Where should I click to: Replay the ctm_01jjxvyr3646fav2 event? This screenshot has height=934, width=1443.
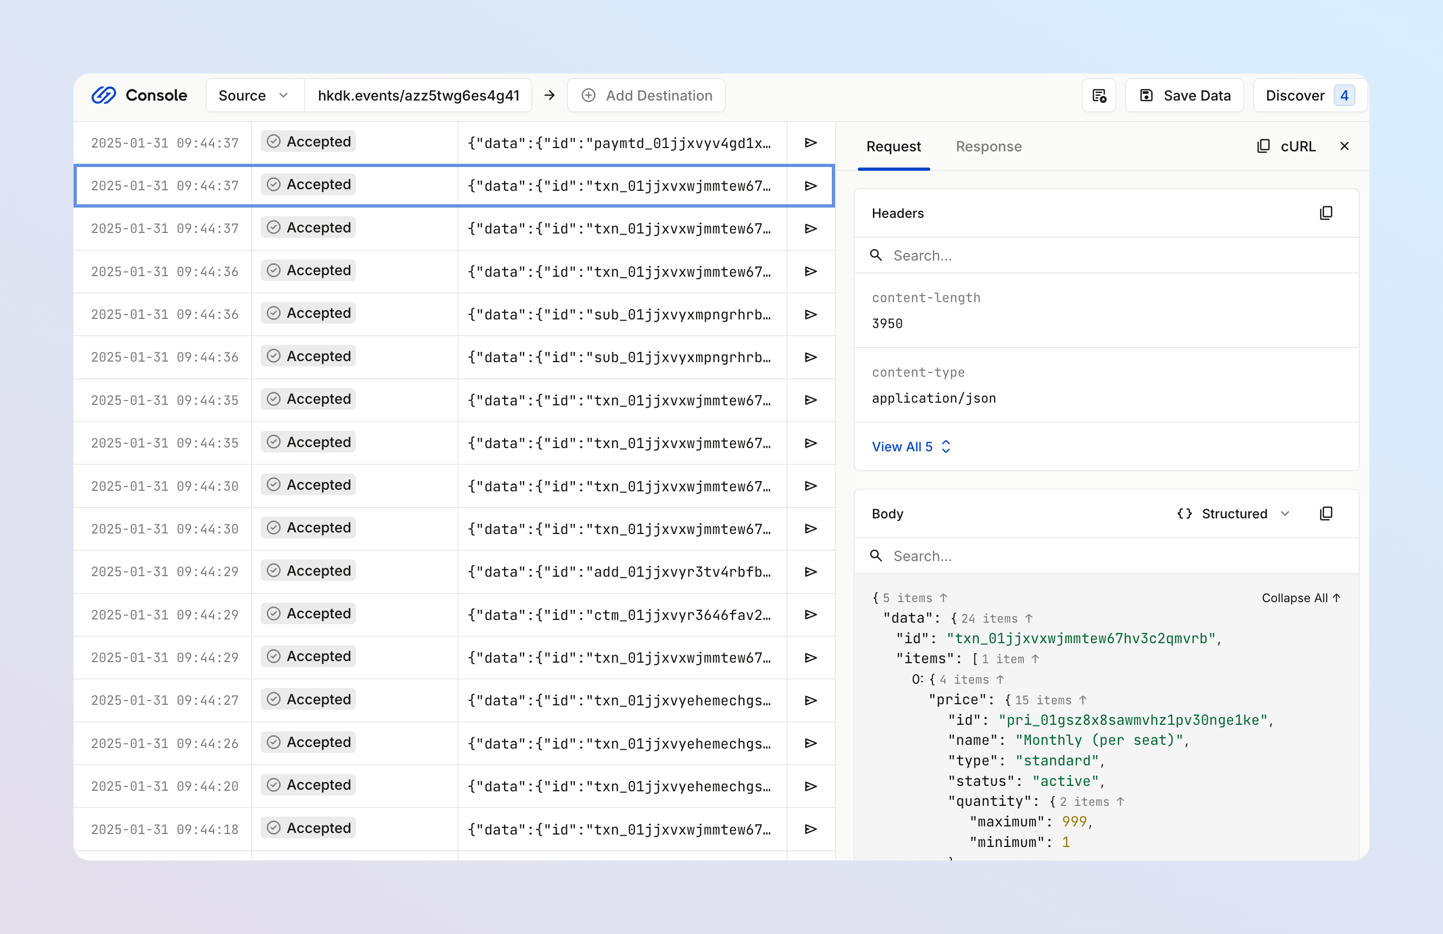pyautogui.click(x=811, y=614)
